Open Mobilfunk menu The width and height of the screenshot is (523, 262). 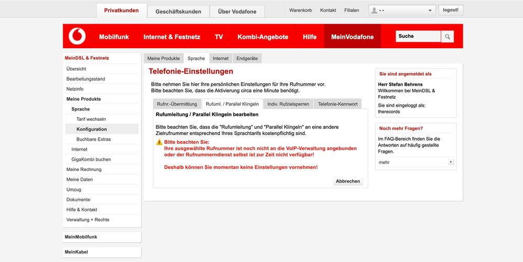point(114,37)
